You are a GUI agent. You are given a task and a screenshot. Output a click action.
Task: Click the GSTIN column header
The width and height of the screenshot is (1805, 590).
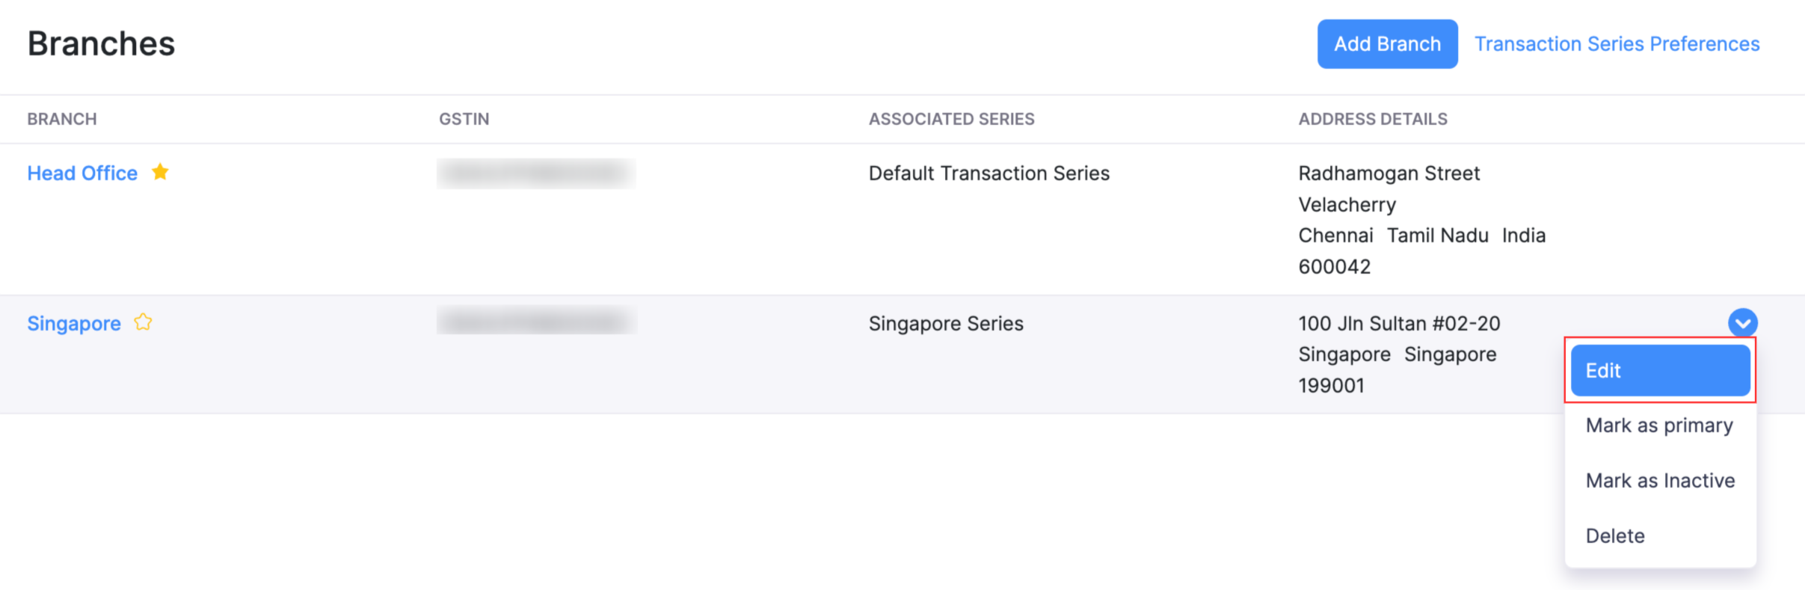(464, 119)
